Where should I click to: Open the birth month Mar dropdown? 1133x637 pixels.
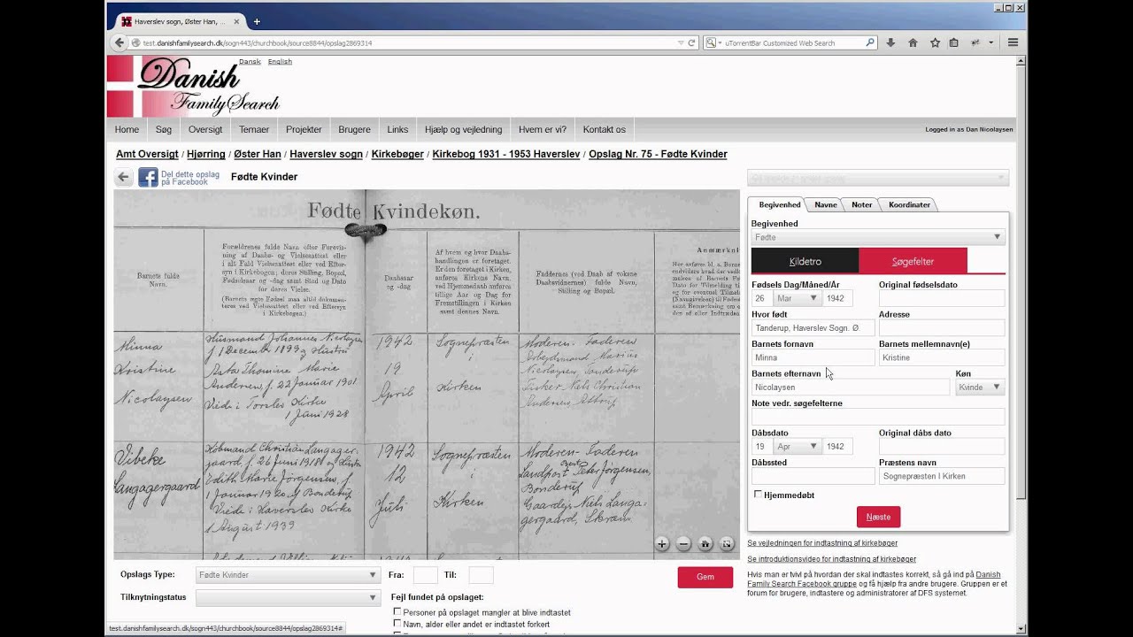[x=797, y=298]
